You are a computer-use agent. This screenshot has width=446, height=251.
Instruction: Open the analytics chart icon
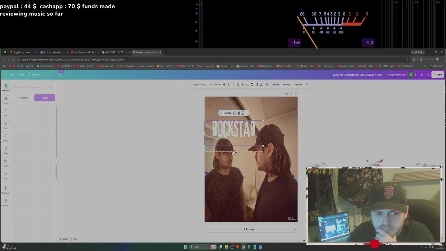pos(422,75)
